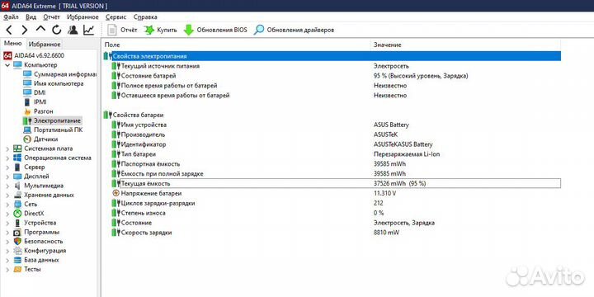
Task: Click the Windows logo icon for Операционная система
Action: tap(17, 158)
